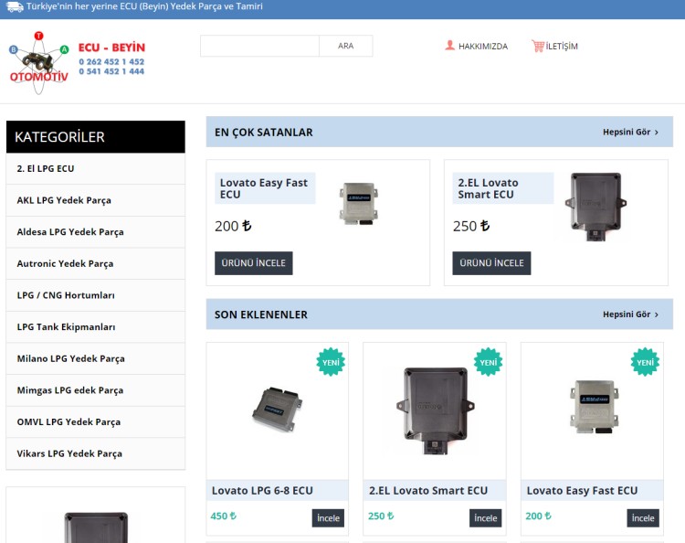Click the İletişim cart icon

[538, 46]
